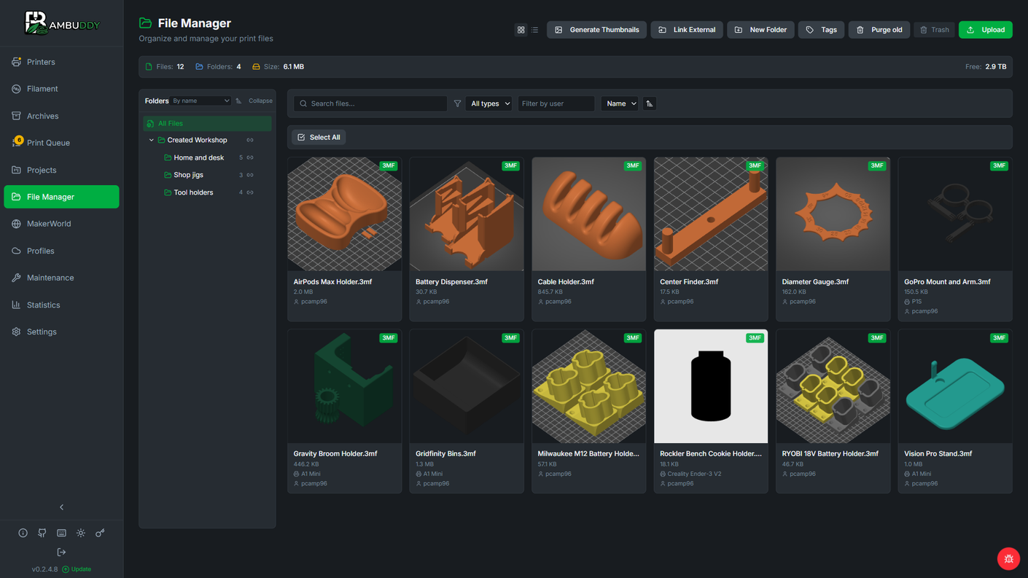
Task: Focus the Filter by user field
Action: [556, 104]
